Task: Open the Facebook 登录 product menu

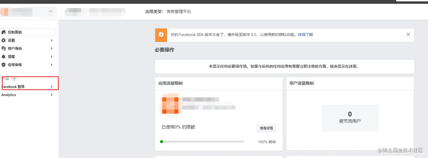Action: tap(14, 87)
